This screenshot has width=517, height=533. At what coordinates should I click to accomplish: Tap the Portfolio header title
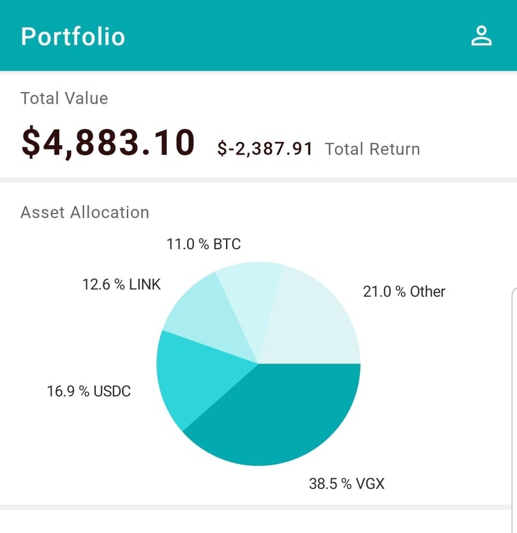tap(73, 36)
